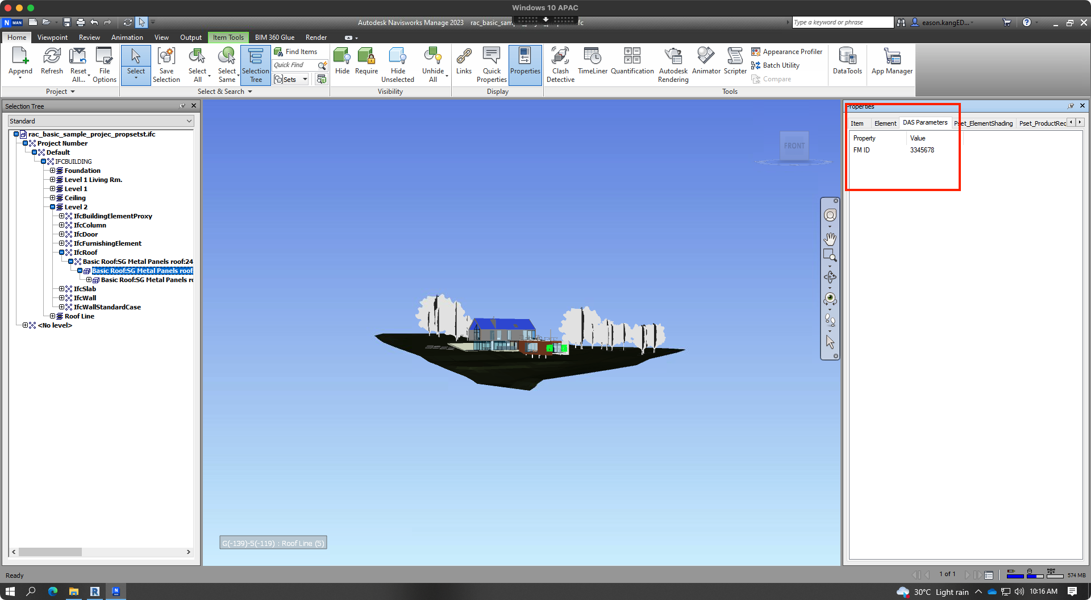Select the Orbit navigation tool
This screenshot has width=1091, height=600.
point(830,278)
